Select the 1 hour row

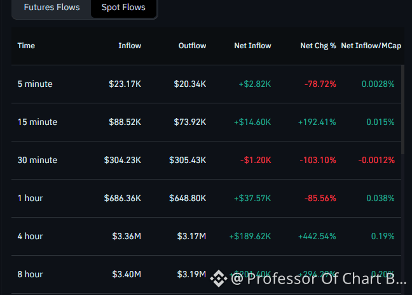[x=206, y=198]
